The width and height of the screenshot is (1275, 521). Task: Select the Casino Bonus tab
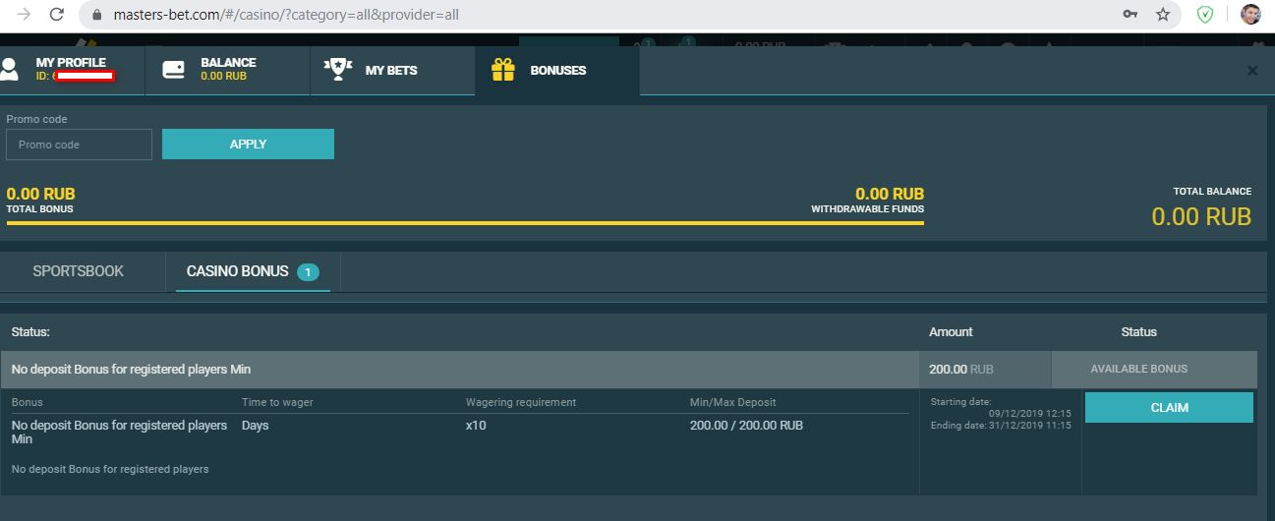pos(238,271)
